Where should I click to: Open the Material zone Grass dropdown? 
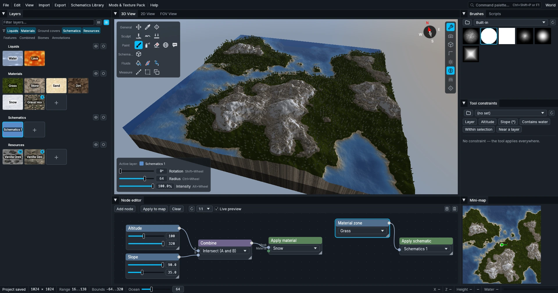tap(362, 231)
